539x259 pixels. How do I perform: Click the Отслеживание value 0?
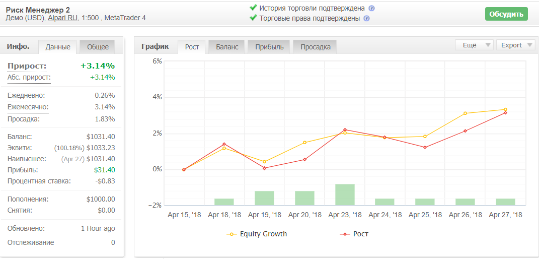(x=113, y=242)
